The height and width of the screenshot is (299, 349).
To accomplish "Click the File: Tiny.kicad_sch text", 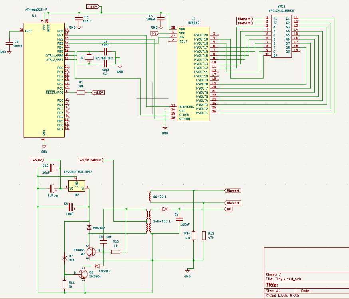I will 283,279.
